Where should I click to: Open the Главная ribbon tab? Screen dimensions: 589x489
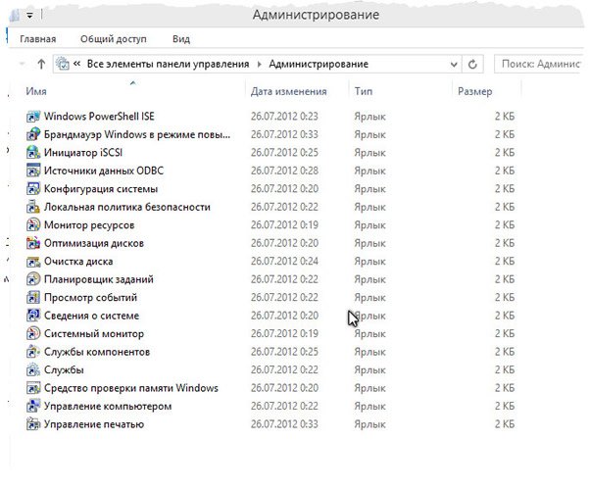[x=38, y=39]
